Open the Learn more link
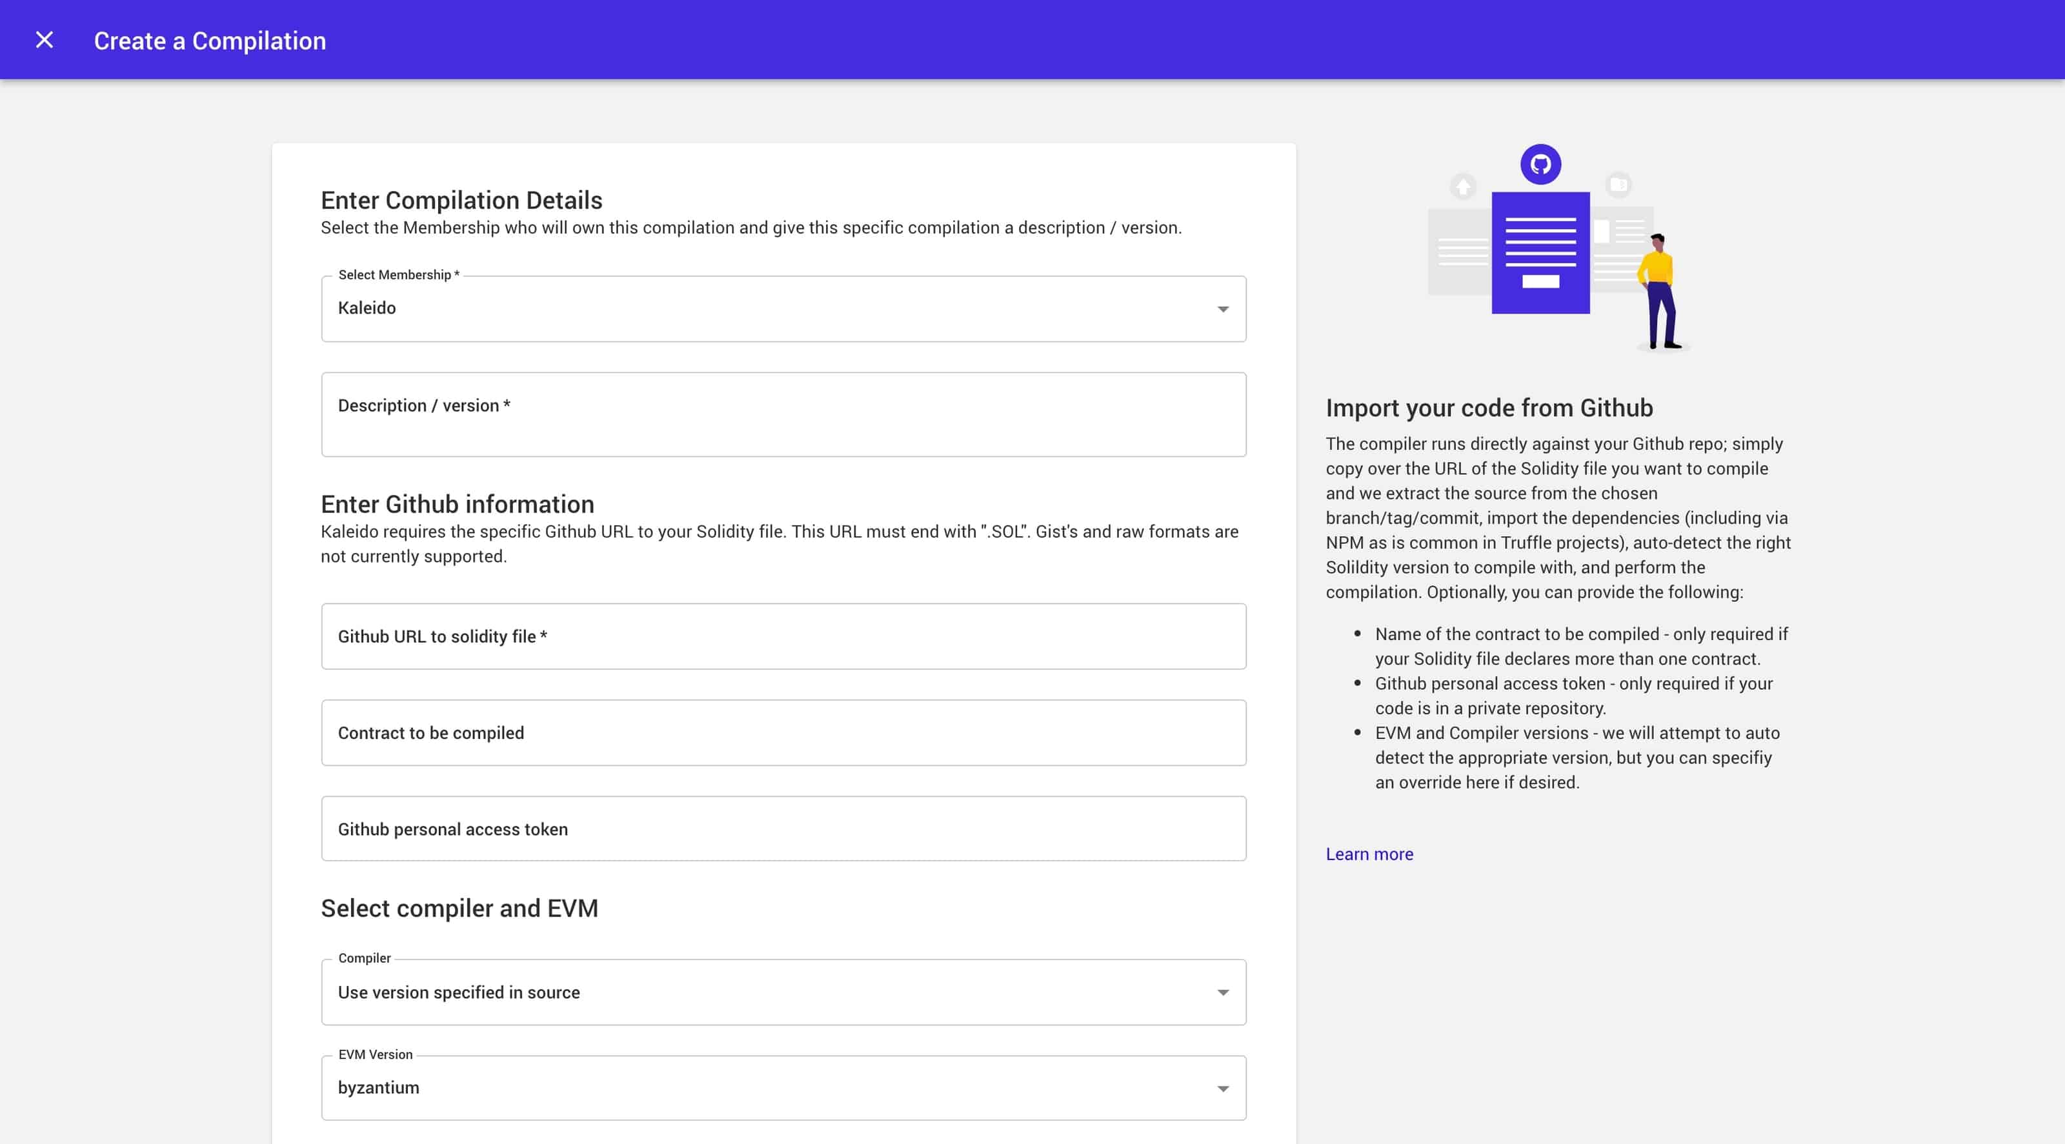2065x1144 pixels. tap(1369, 854)
